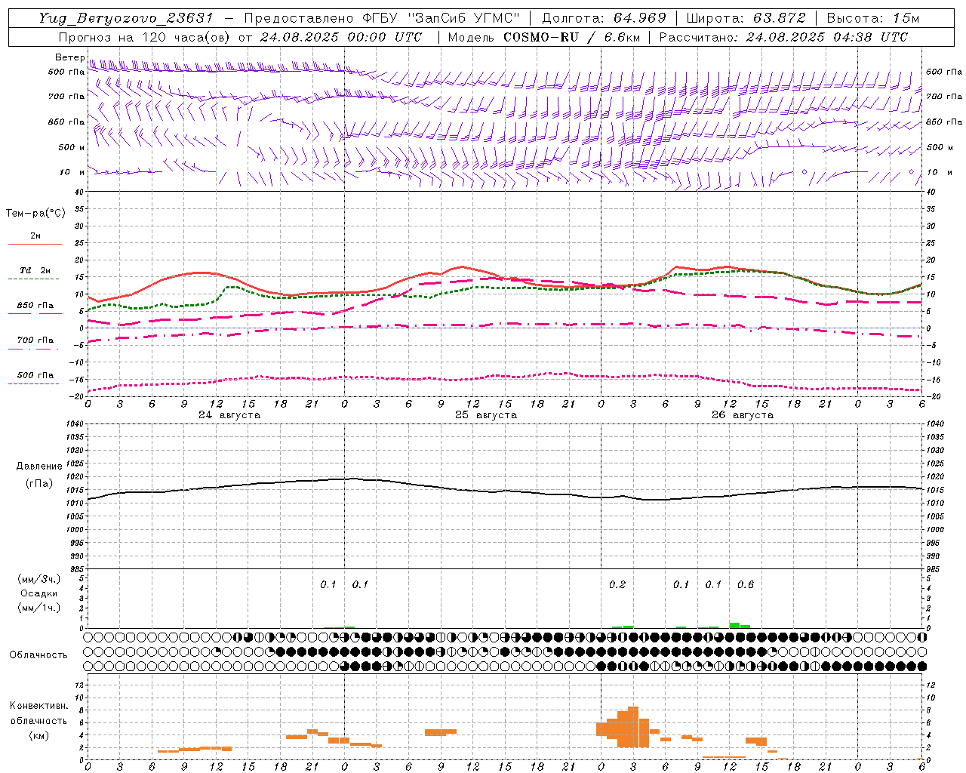Click the Осадки precipitation panel title
Screen dimensions: 966x773
coord(38,593)
